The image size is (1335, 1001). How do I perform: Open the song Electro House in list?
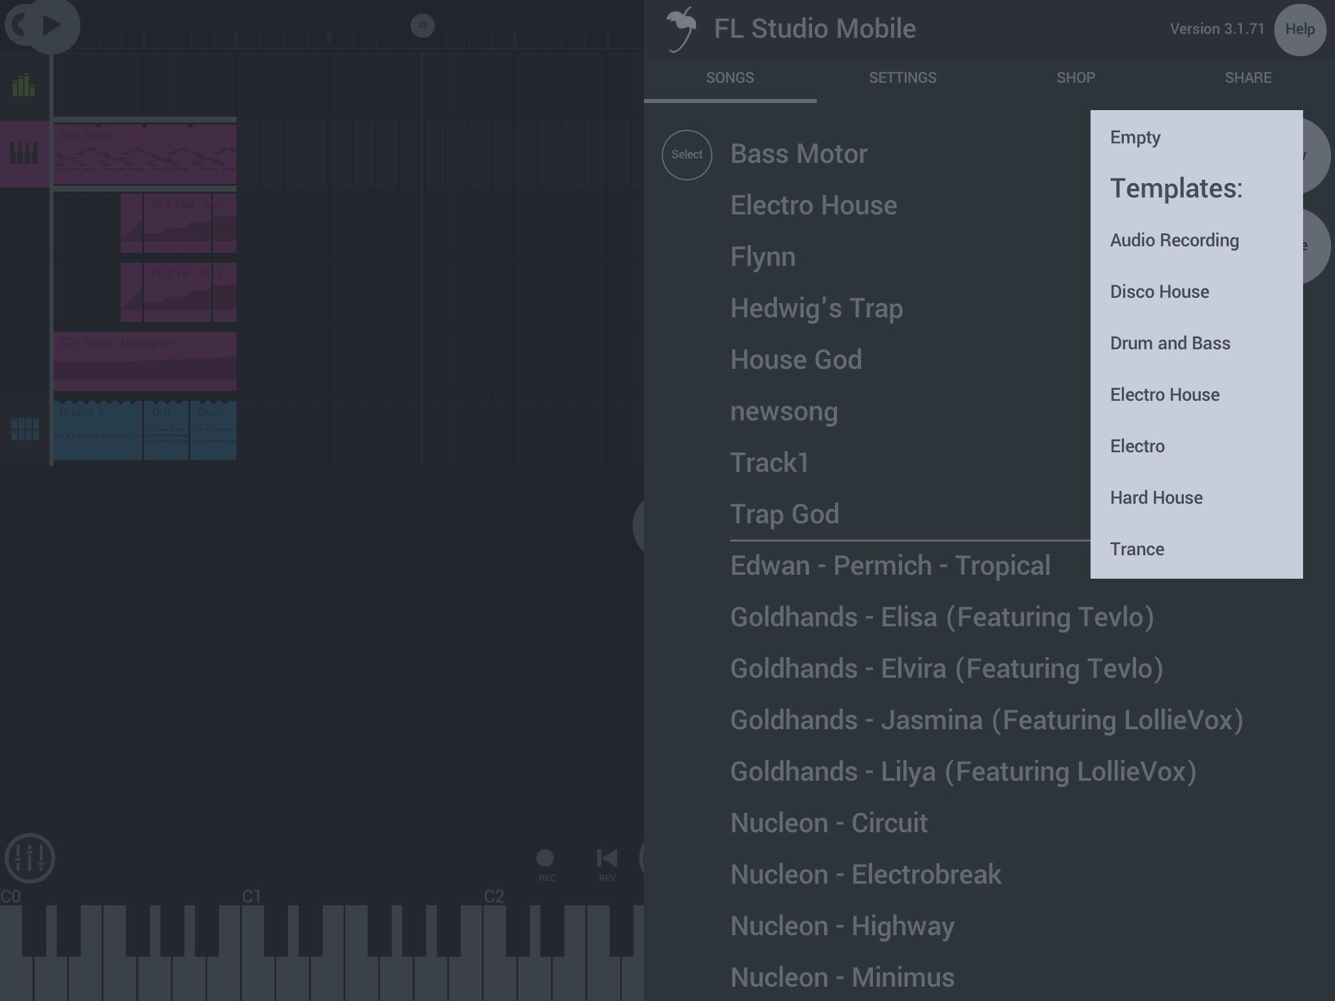(814, 206)
